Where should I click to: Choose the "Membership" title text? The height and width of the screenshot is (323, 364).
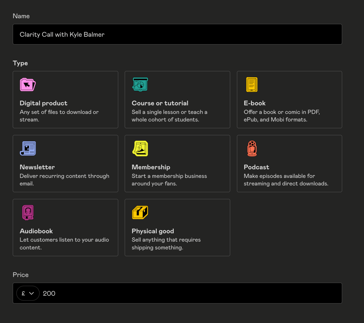click(151, 167)
